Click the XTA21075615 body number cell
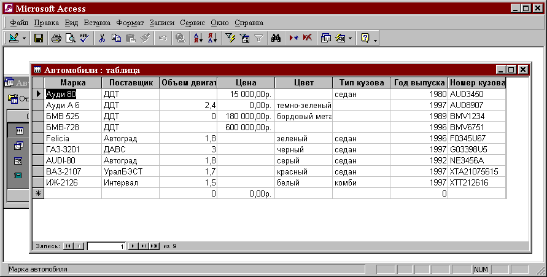This screenshot has height=277, width=547. [477, 171]
